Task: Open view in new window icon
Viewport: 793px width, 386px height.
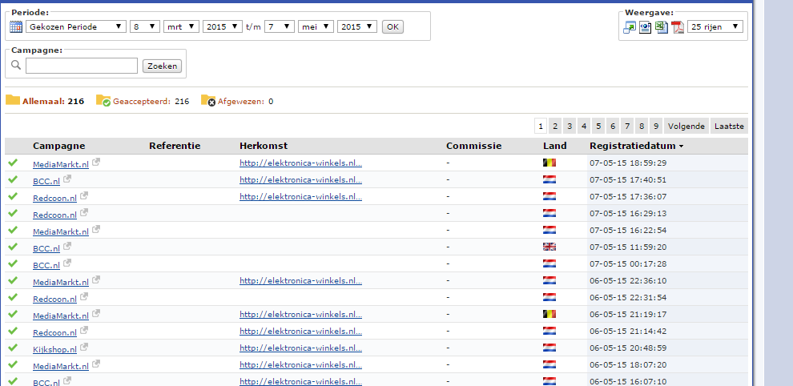Action: [629, 26]
